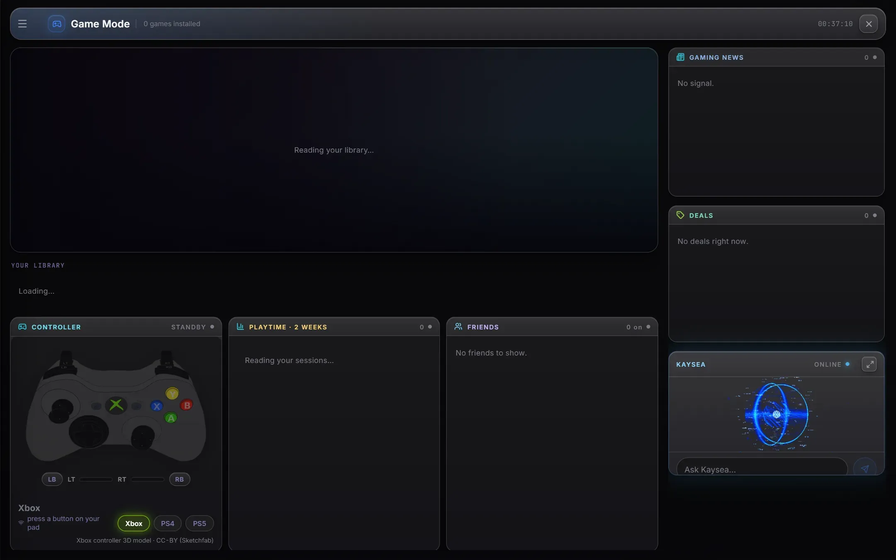The image size is (896, 560).
Task: Click the red B button on controller
Action: coord(187,405)
